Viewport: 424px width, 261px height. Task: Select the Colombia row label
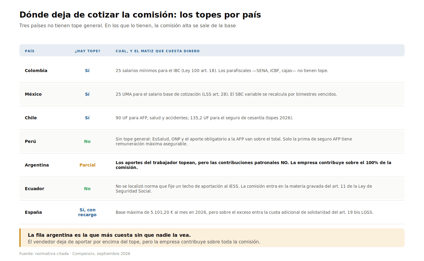36,71
